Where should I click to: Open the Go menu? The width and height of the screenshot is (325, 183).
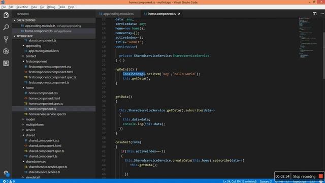(42, 7)
